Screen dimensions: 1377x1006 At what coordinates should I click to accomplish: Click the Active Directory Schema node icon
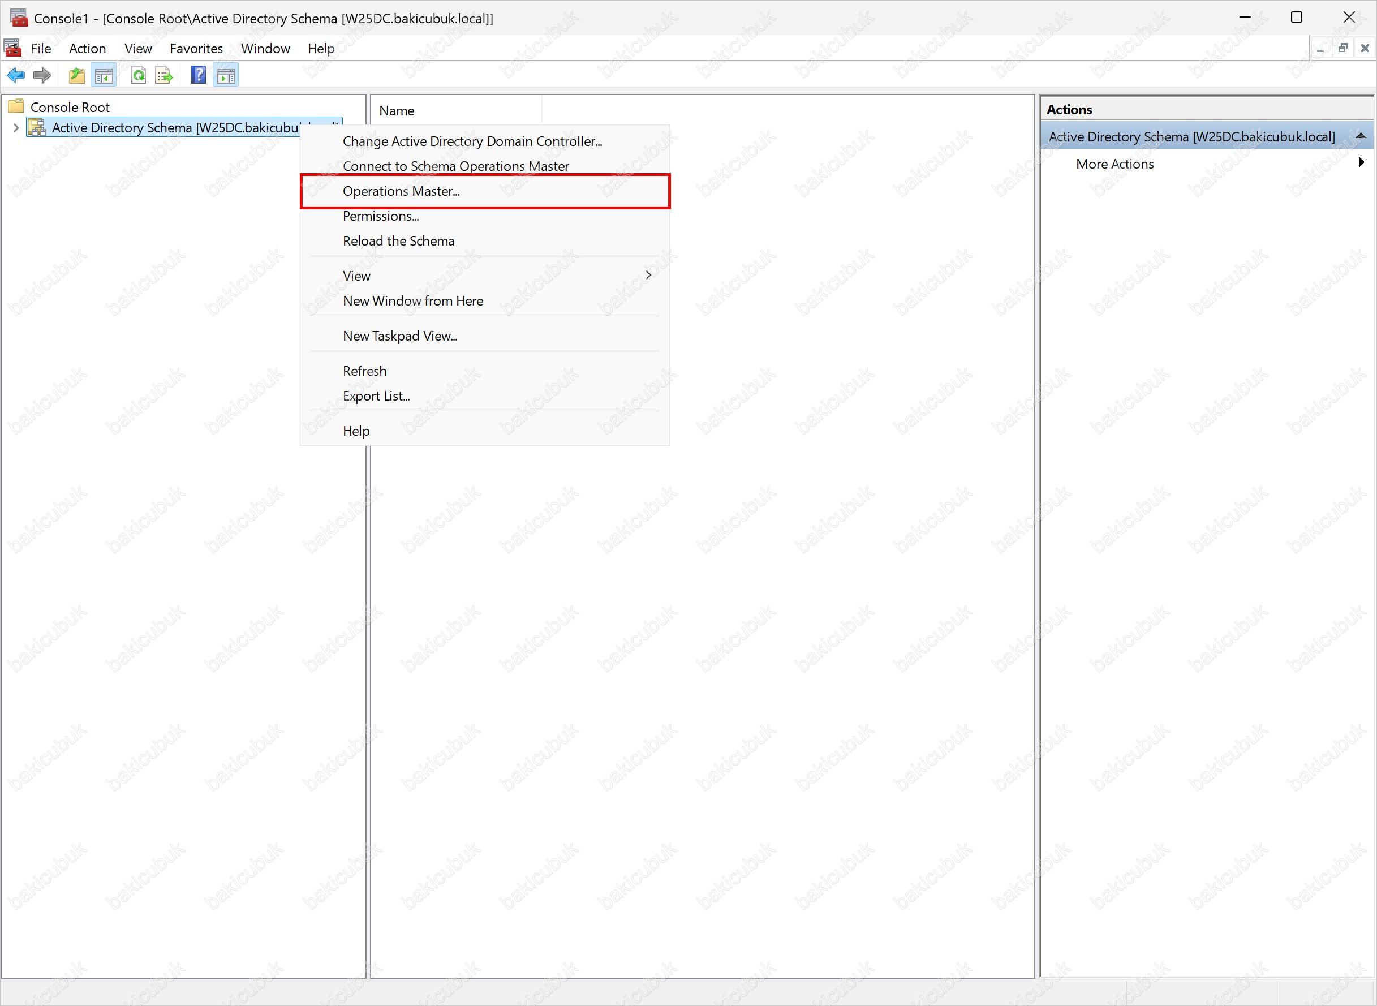pos(37,127)
